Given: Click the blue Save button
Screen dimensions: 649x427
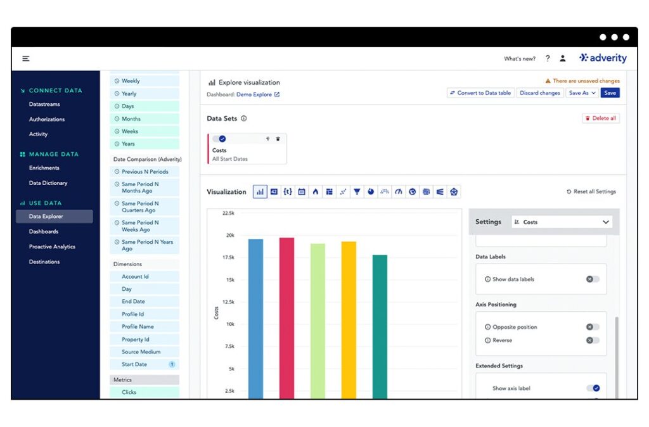Looking at the screenshot, I should 610,93.
